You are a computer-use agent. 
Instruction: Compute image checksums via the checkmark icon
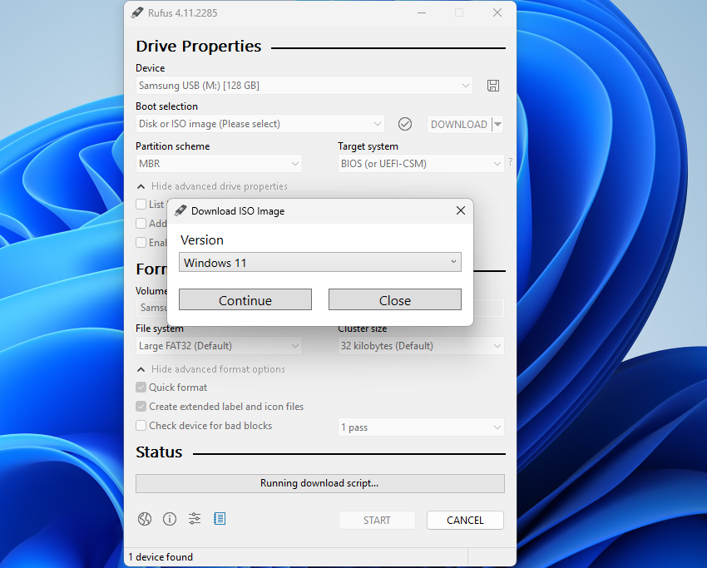tap(405, 124)
